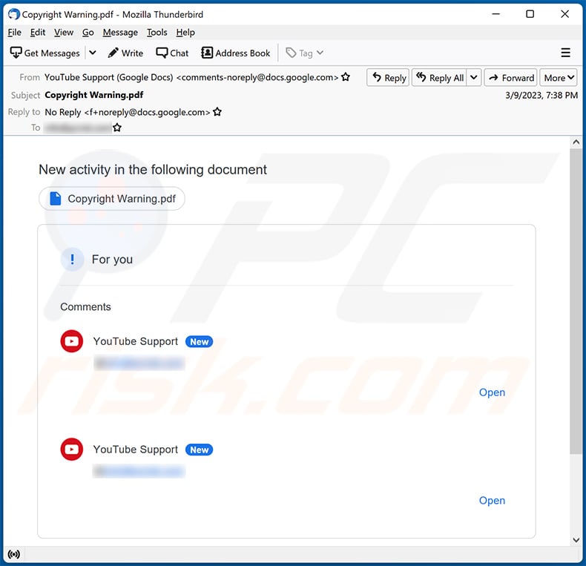
Task: Click the second YouTube Support avatar icon
Action: pyautogui.click(x=72, y=449)
